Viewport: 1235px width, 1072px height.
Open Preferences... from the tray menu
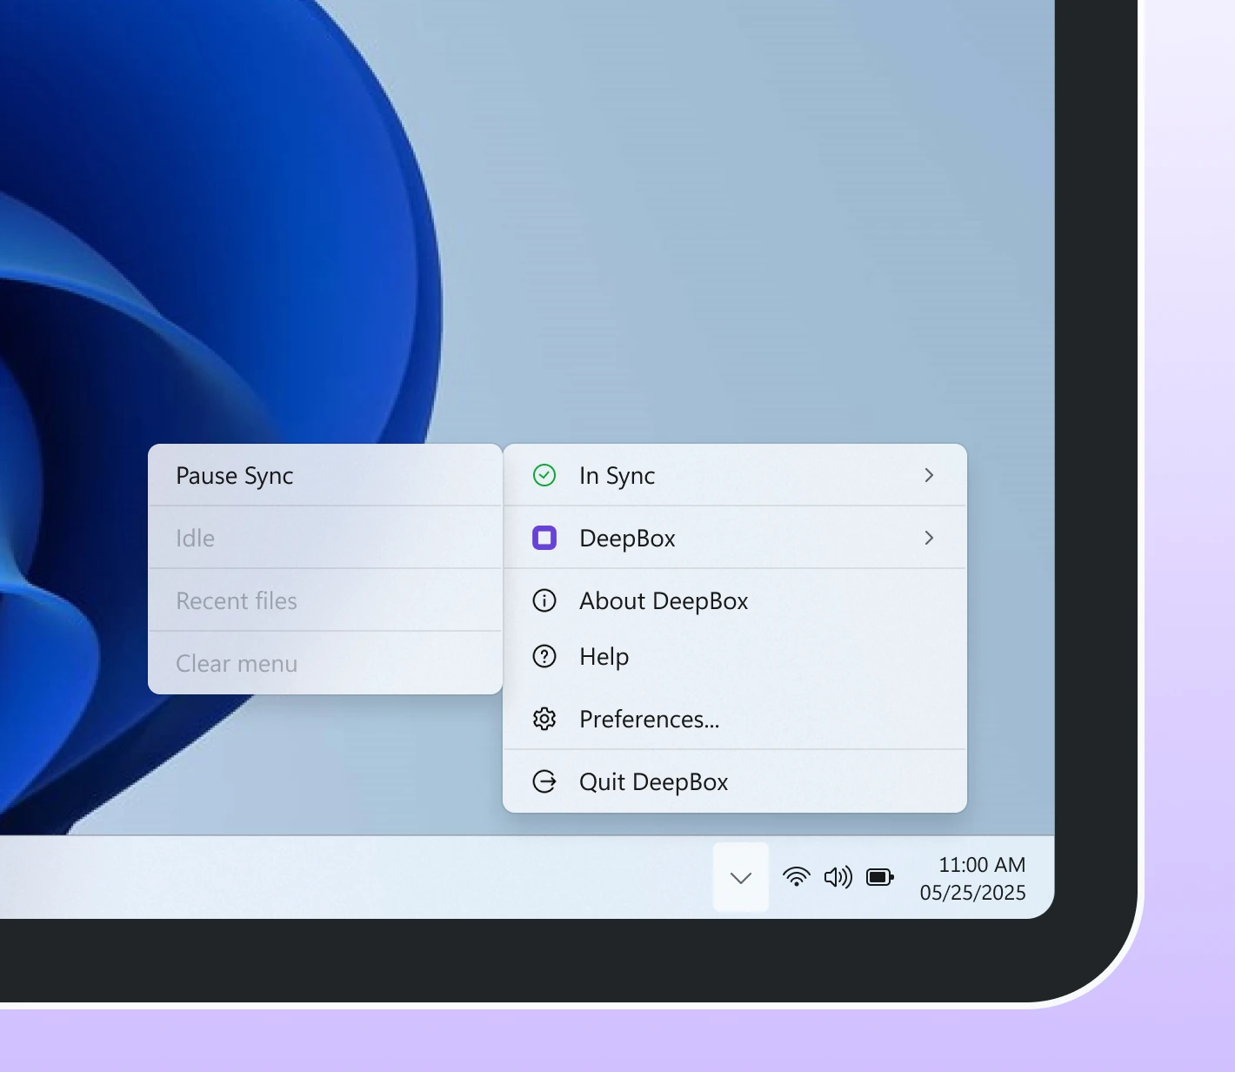pos(735,719)
